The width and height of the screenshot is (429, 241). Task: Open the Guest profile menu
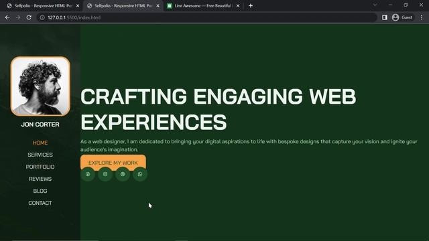[402, 17]
